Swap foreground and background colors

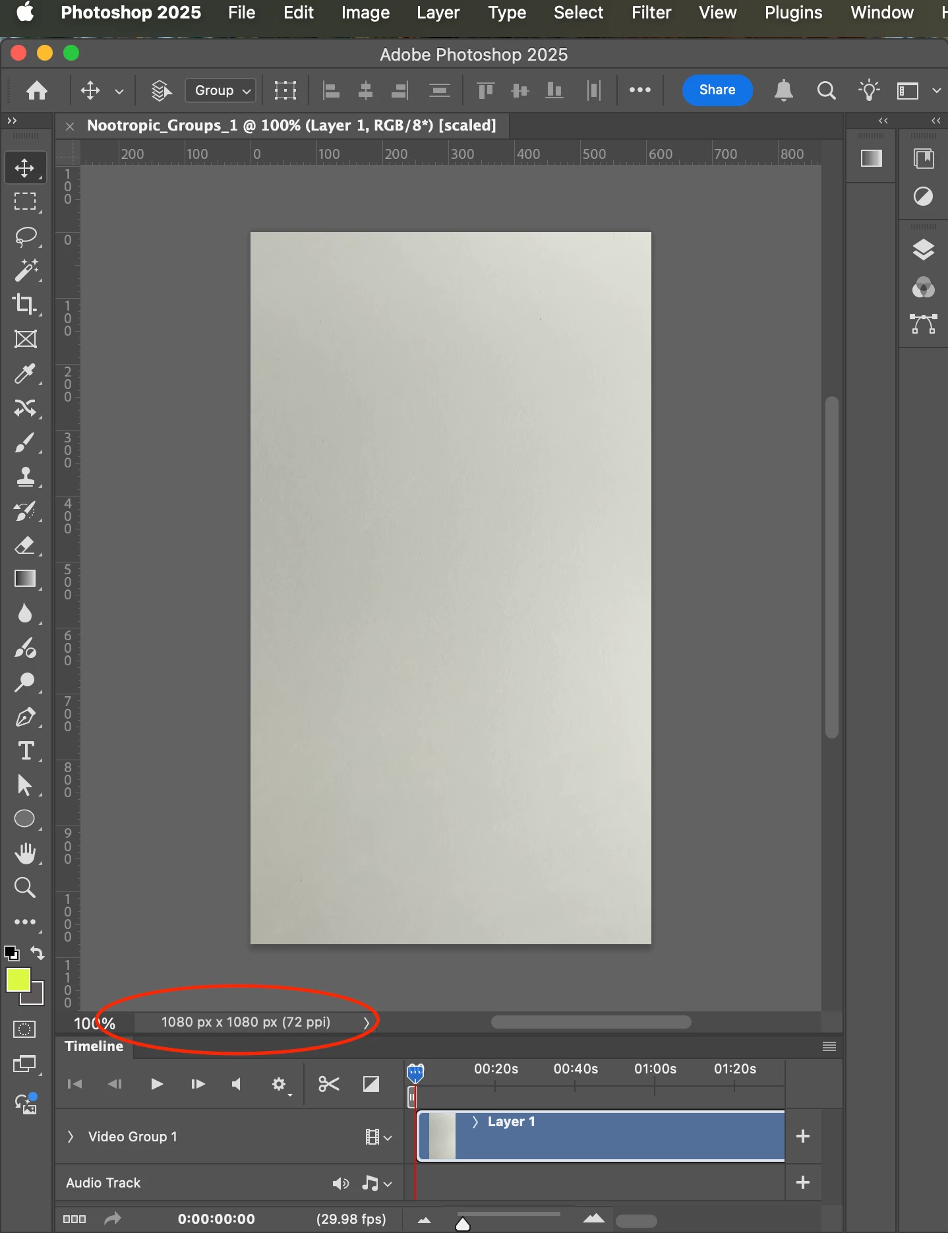point(38,953)
